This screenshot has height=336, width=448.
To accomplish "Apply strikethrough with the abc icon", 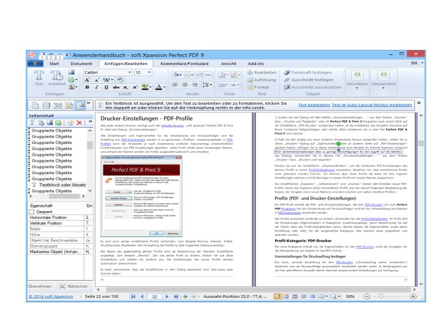I will [116, 87].
